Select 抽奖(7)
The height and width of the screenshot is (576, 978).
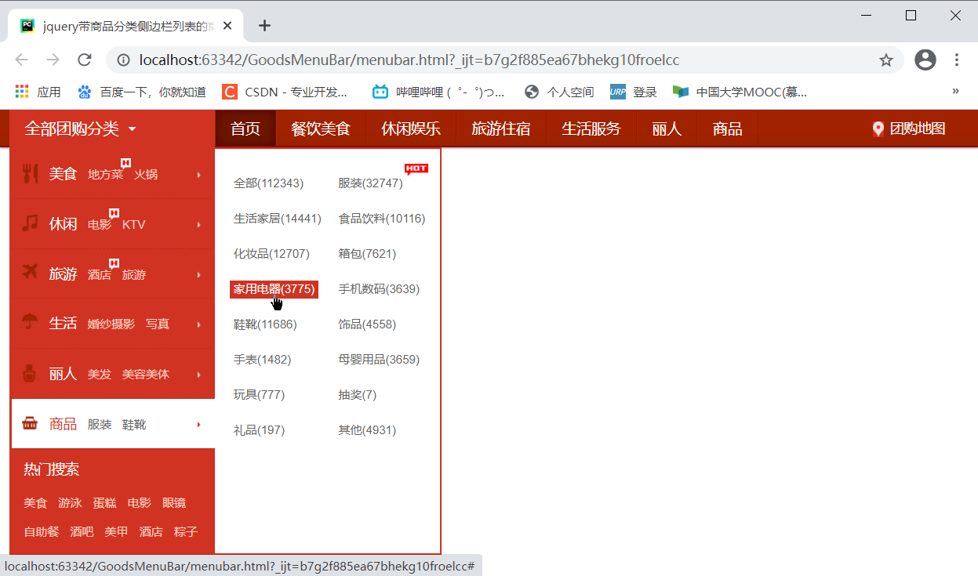pyautogui.click(x=358, y=395)
